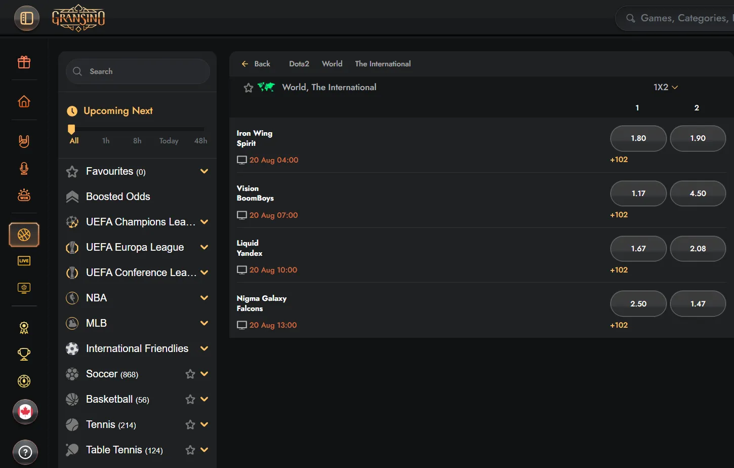Image resolution: width=734 pixels, height=468 pixels.
Task: Go to the home icon in sidebar
Action: coord(24,101)
